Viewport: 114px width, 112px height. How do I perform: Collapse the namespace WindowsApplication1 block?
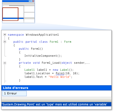coord(5,35)
